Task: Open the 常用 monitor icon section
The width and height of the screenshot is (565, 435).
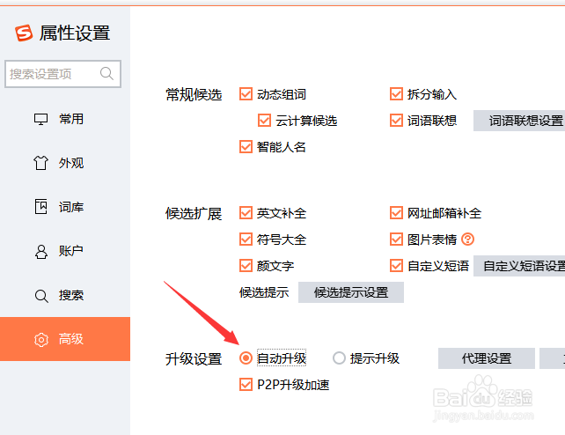Action: [x=40, y=119]
